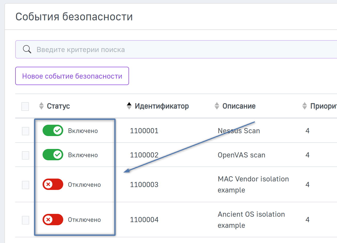Select checkbox for event 1100004
Viewport: 337px width, 243px height.
pos(26,220)
